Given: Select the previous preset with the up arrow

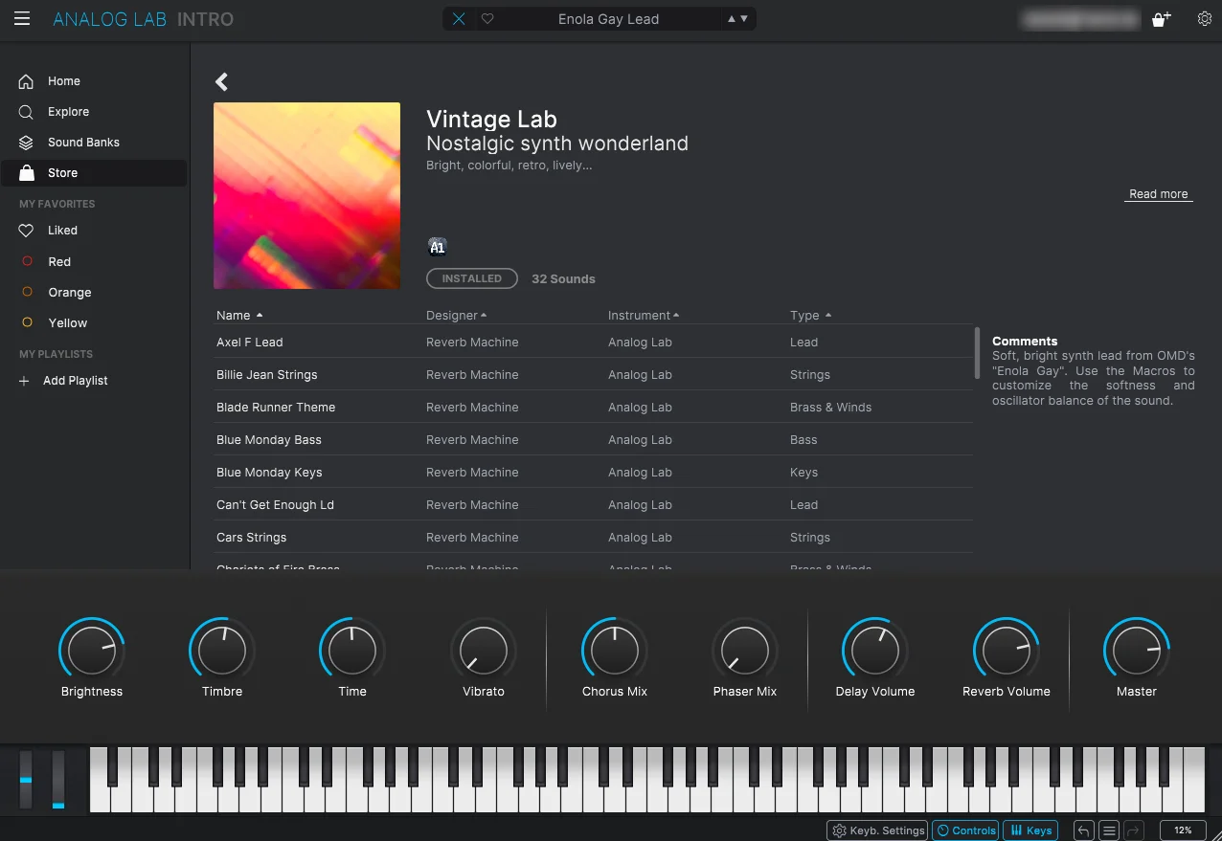Looking at the screenshot, I should 732,19.
